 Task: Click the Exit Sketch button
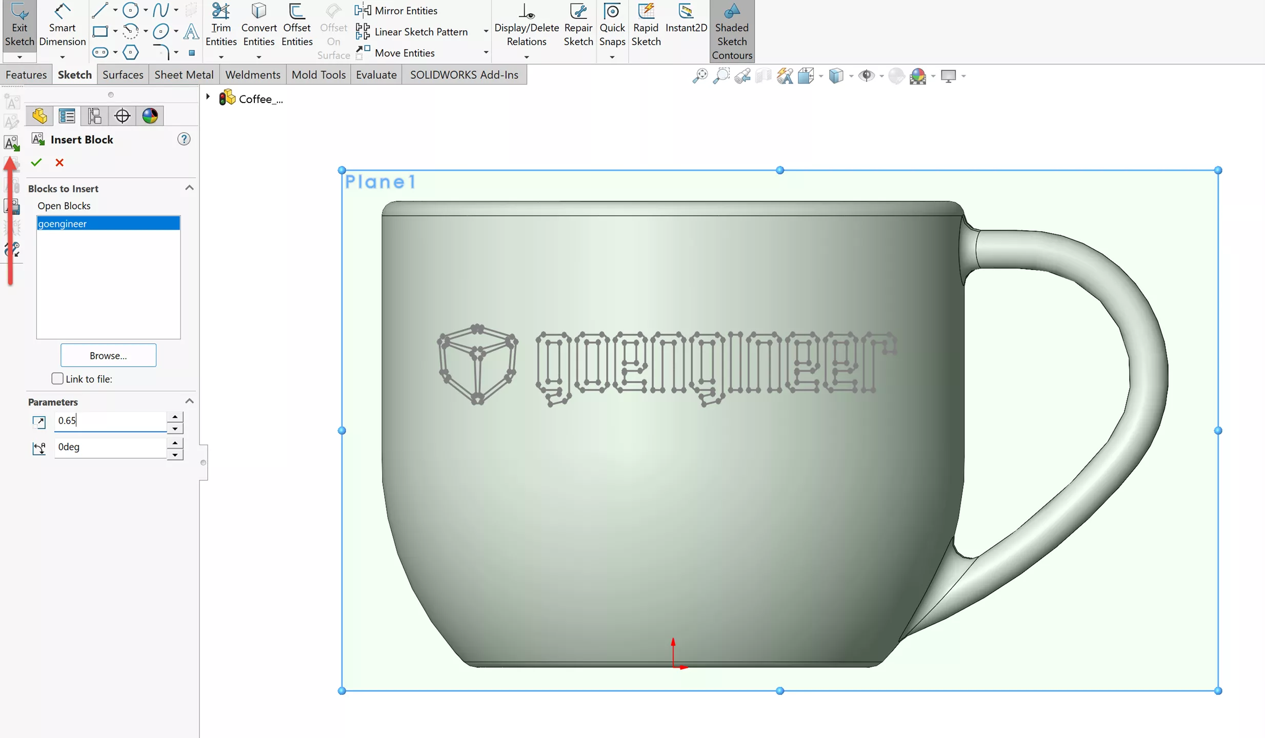19,25
